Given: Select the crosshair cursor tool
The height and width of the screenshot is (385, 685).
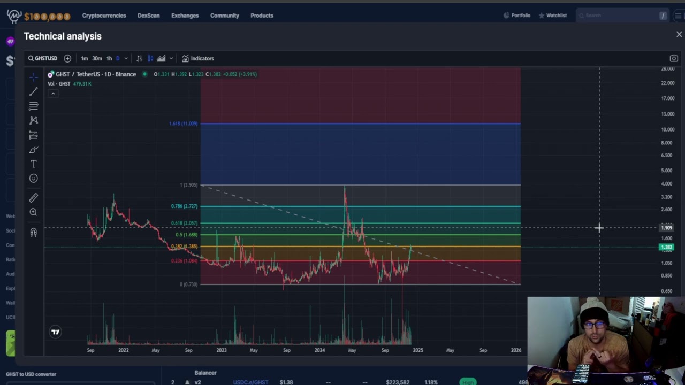Looking at the screenshot, I should coord(33,78).
